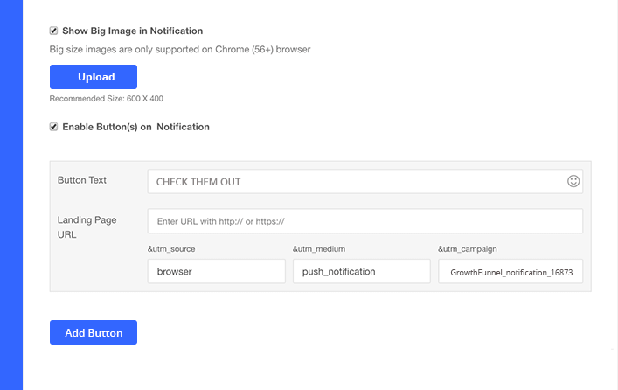
Task: Select the utm_source field containing browser
Action: click(216, 271)
